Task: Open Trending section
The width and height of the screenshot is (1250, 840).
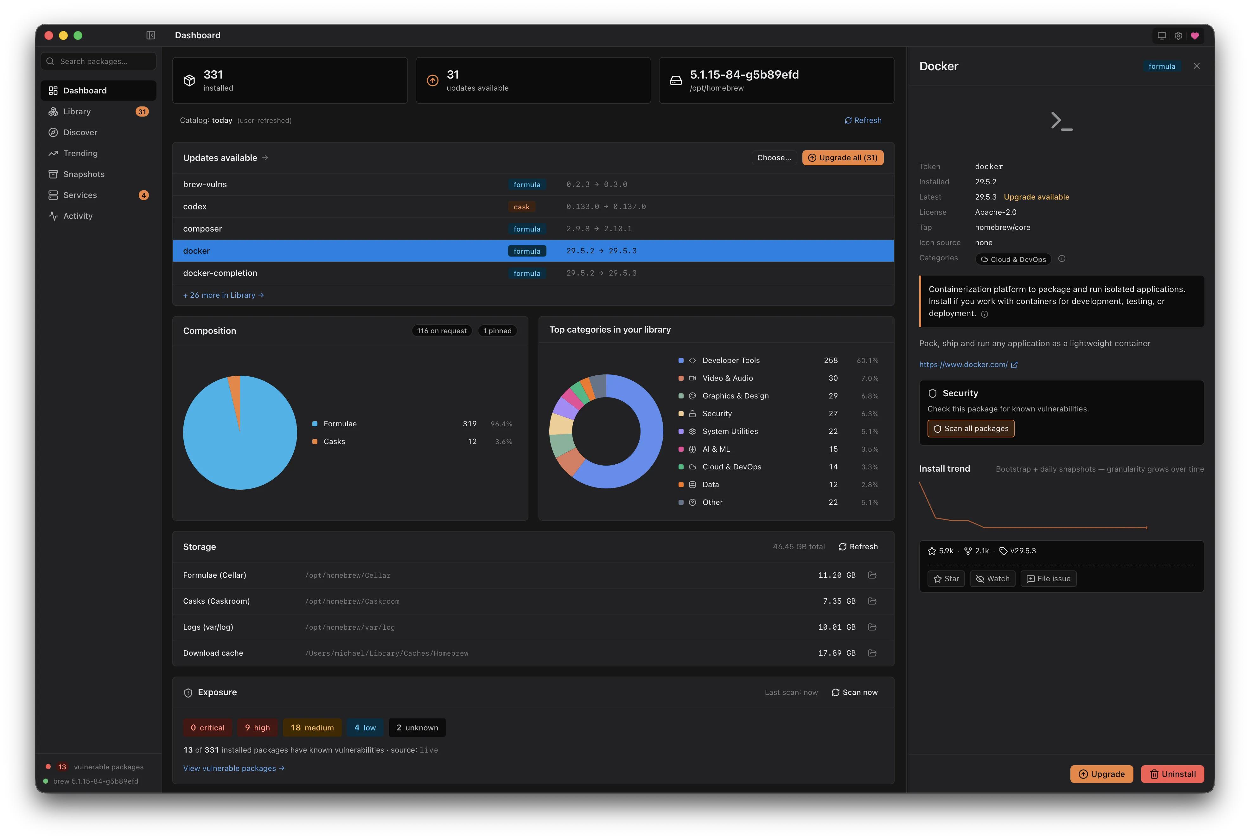Action: tap(99, 153)
